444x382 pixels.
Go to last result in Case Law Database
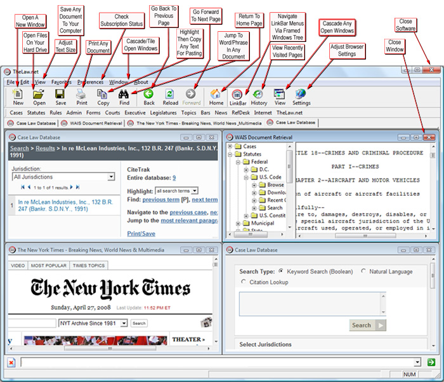pos(77,187)
